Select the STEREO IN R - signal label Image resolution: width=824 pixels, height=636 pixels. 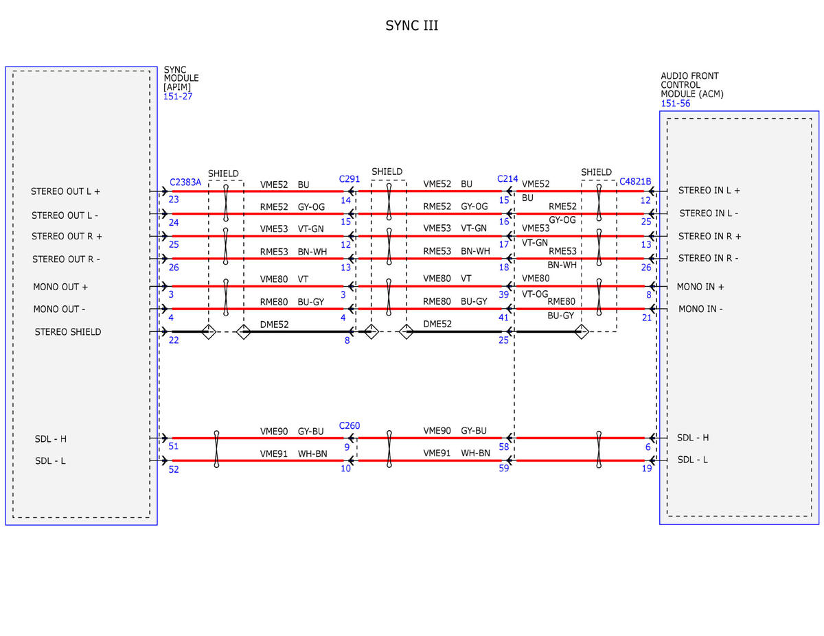[x=709, y=258]
